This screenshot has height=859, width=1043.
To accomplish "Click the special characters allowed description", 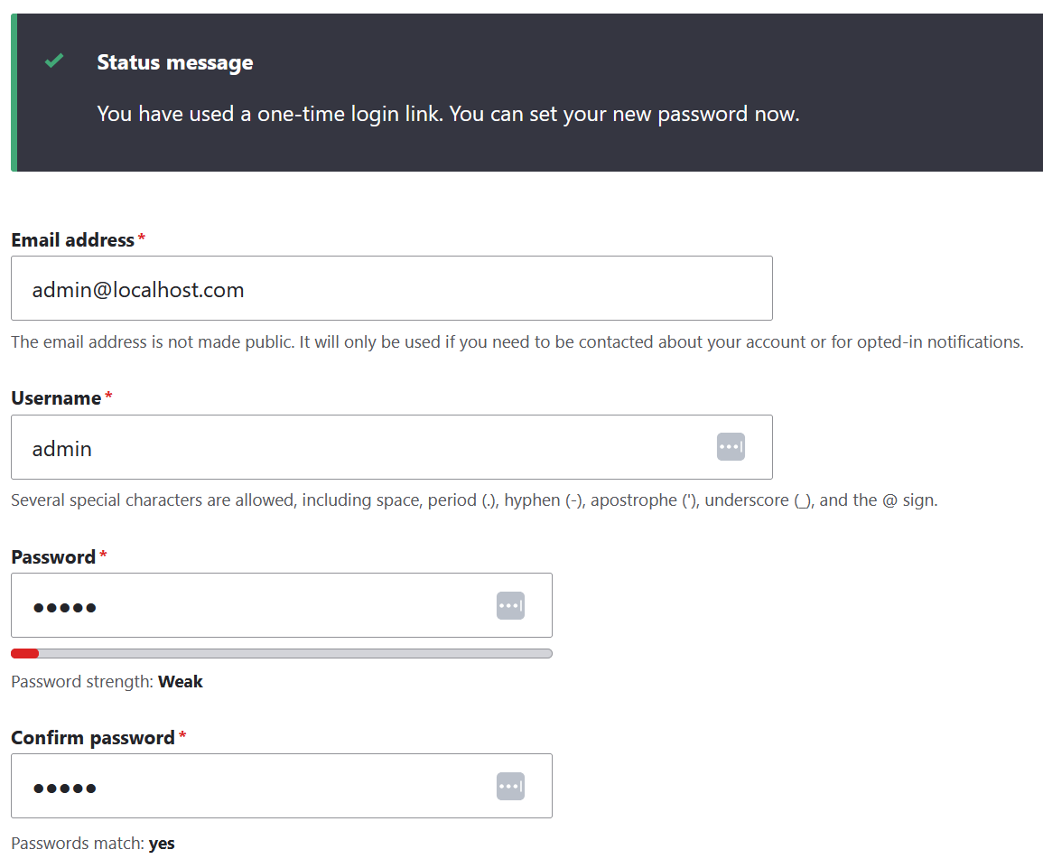I will click(474, 500).
